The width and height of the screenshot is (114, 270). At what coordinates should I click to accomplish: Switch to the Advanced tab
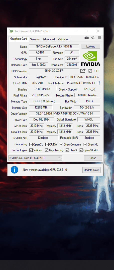[x=49, y=39]
